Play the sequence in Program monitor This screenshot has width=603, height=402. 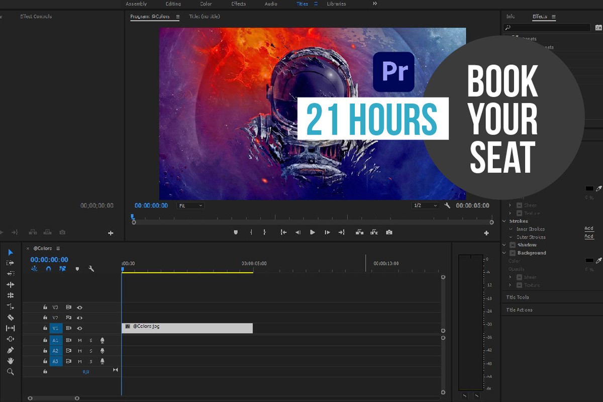(313, 232)
